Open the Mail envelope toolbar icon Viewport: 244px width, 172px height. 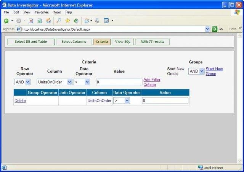coord(87,21)
